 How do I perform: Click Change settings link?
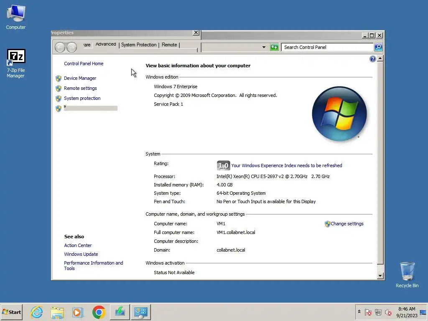347,224
